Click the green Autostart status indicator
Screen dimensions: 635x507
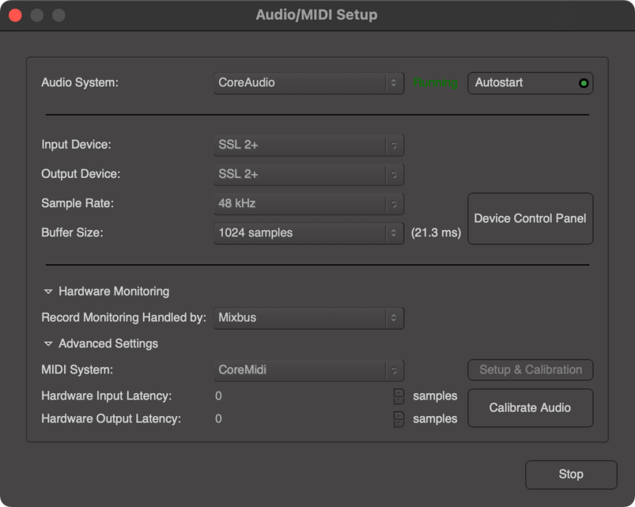[583, 83]
